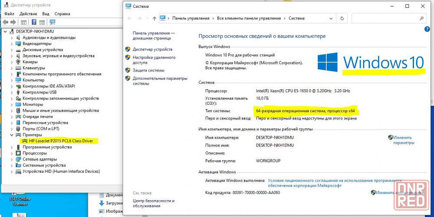The width and height of the screenshot is (434, 217).
Task: Select Переносные устройства row
Action: tap(46, 123)
